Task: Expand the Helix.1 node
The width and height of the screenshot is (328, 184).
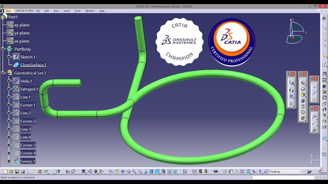Action: [x=9, y=81]
